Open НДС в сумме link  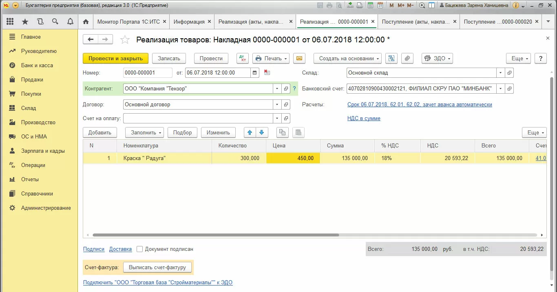(364, 119)
